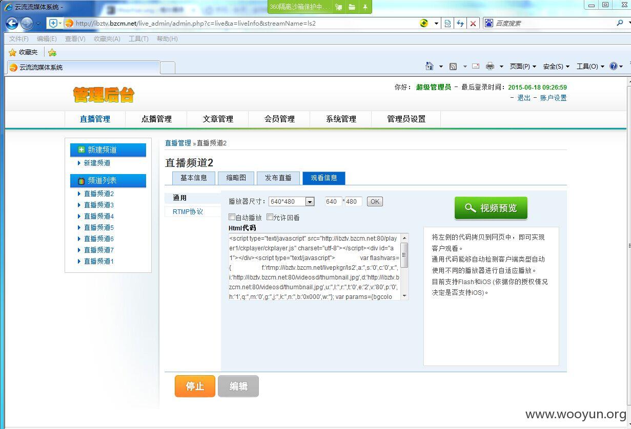Open the search provider dropdown arrow
The width and height of the screenshot is (631, 429).
[x=628, y=23]
